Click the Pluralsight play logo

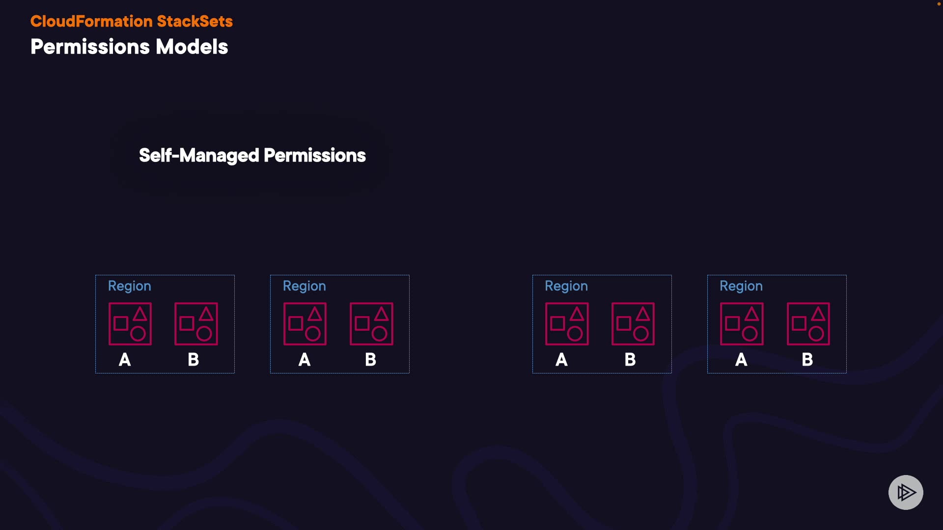point(906,492)
